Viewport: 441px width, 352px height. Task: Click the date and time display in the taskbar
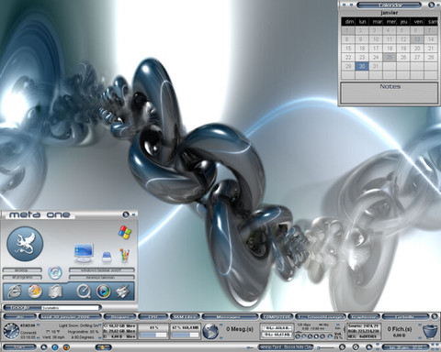click(405, 347)
